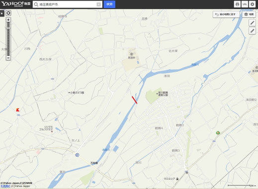Click the zoom in plus button
The height and width of the screenshot is (189, 258).
8,20
